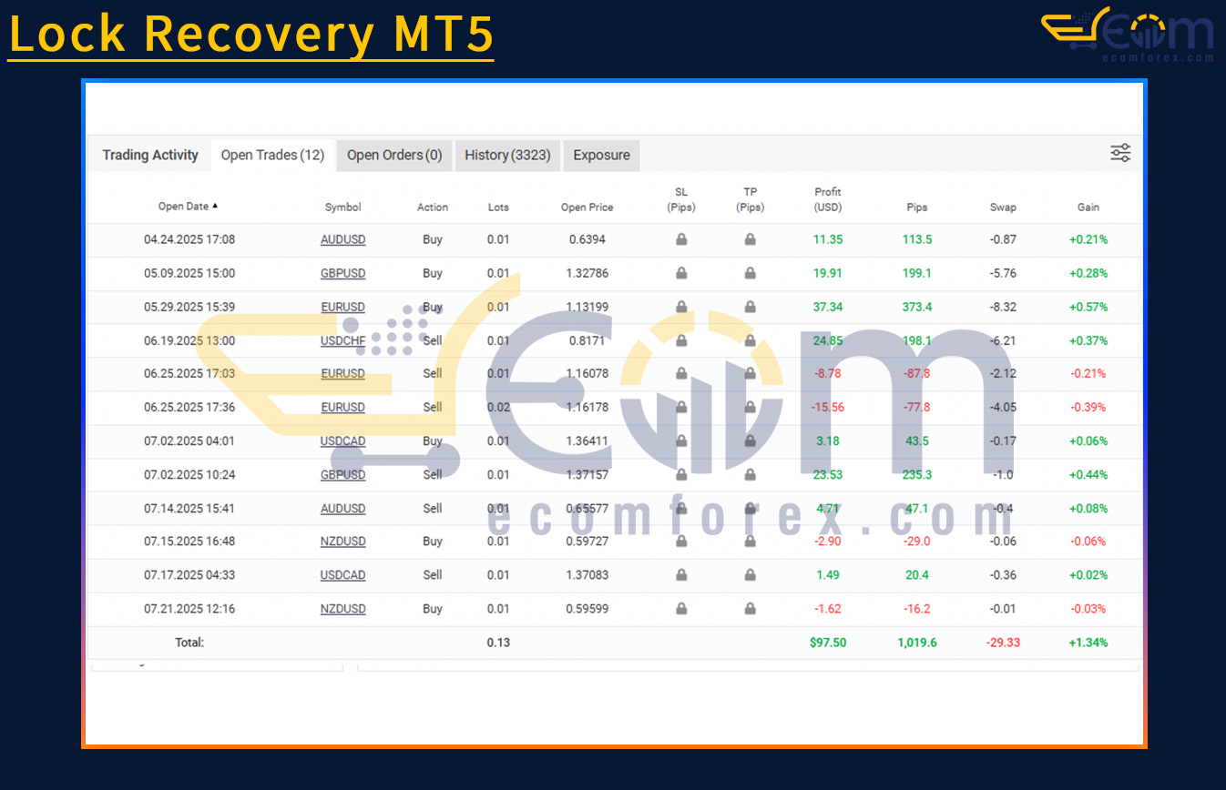The height and width of the screenshot is (790, 1226).
Task: Click TP lock icon in USDCAD 07.17.2025 row
Action: [750, 575]
